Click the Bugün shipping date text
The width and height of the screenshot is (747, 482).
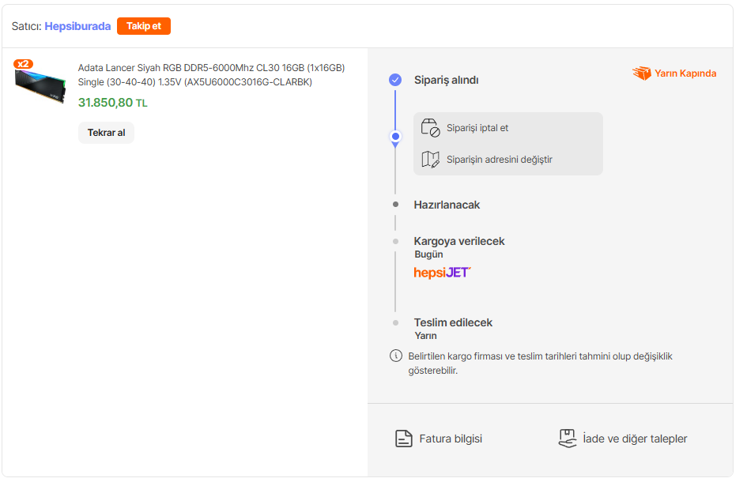[x=428, y=254]
